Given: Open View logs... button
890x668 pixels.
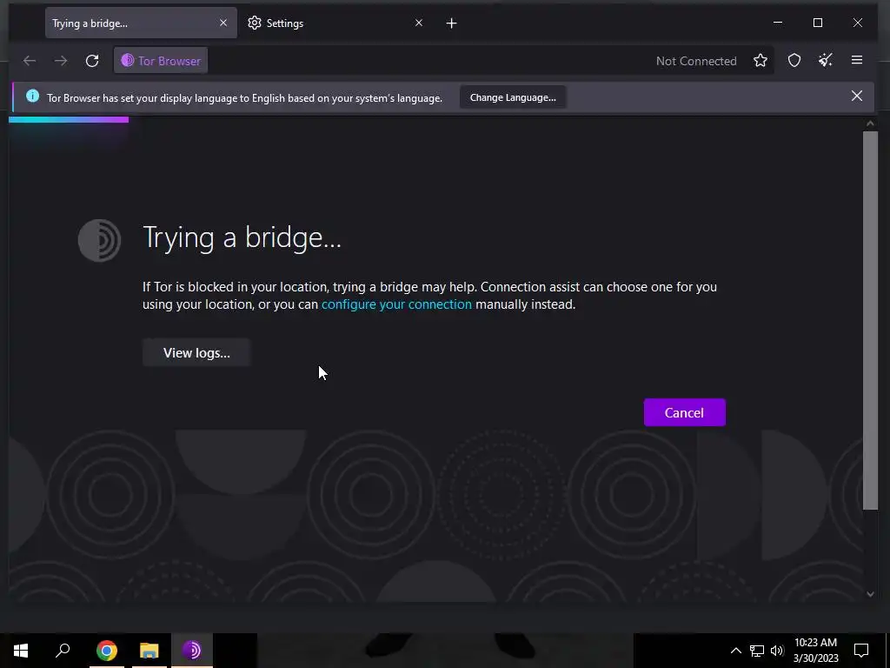Looking at the screenshot, I should coord(196,353).
